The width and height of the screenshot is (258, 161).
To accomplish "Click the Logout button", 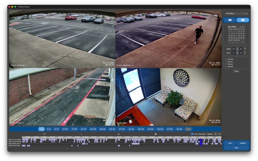I will coord(243,143).
